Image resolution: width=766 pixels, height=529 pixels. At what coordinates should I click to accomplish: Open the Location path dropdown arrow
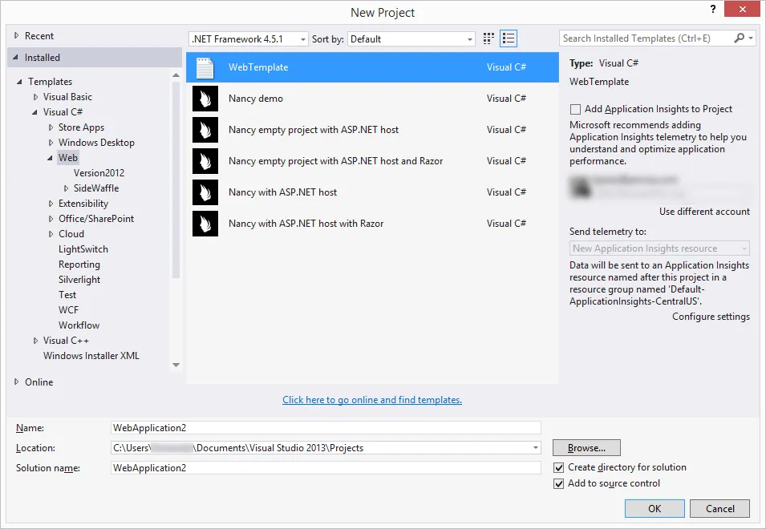pos(536,447)
